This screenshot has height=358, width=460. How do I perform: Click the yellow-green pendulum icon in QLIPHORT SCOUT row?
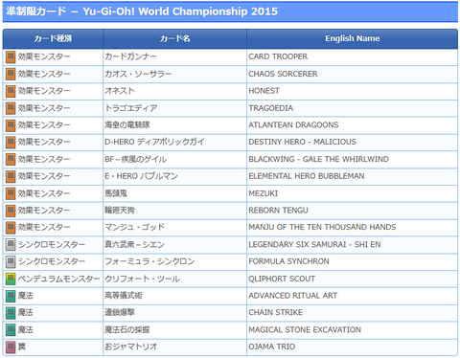[11, 280]
